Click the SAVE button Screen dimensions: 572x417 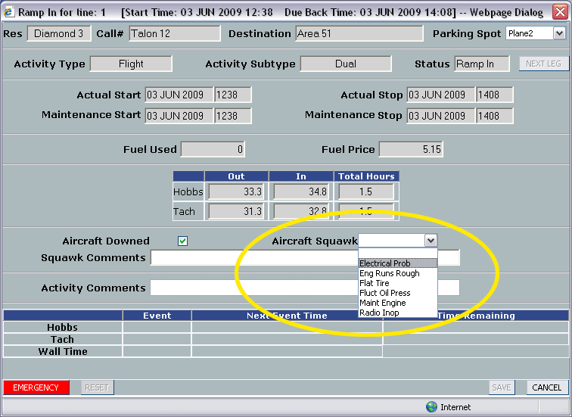tap(502, 387)
